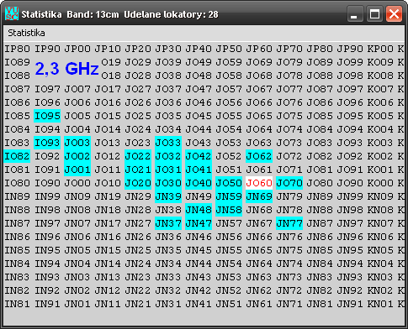Select highlighted locator JO40
408x329 pixels.
coord(199,183)
